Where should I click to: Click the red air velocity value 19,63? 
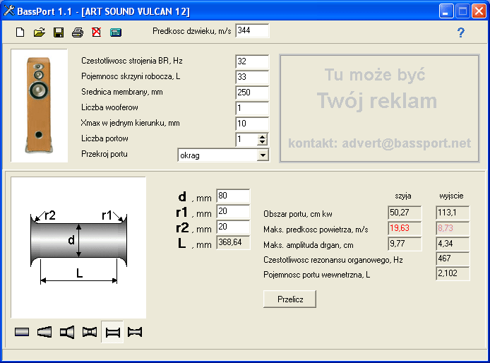[405, 228]
